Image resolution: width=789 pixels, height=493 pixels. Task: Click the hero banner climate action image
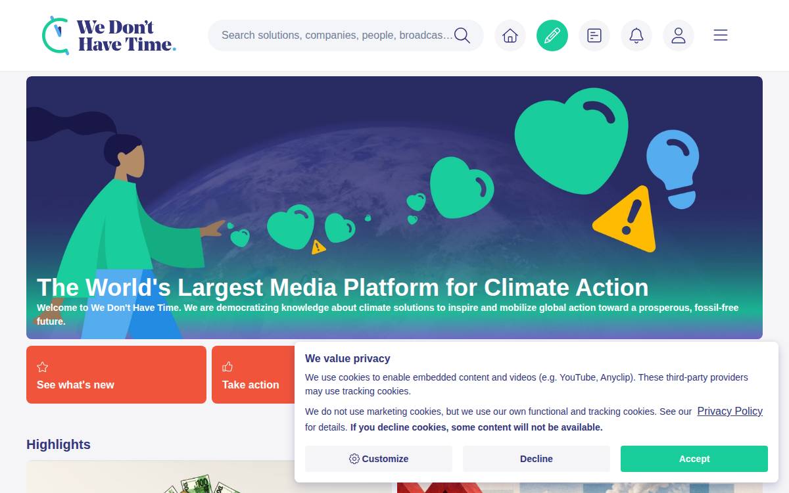click(x=394, y=208)
